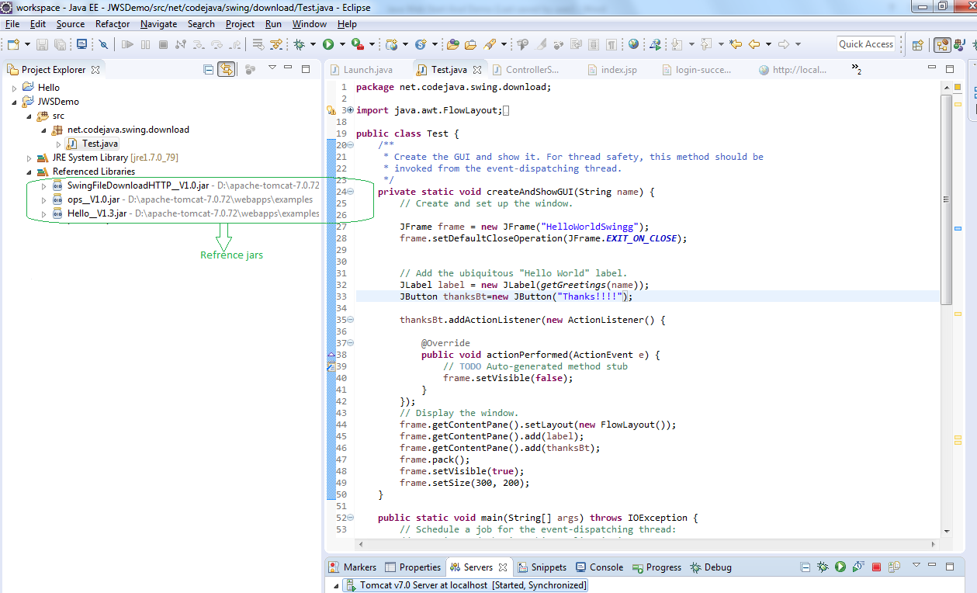Expand the ops__V1.0.jar node
This screenshot has width=977, height=593.
point(43,199)
